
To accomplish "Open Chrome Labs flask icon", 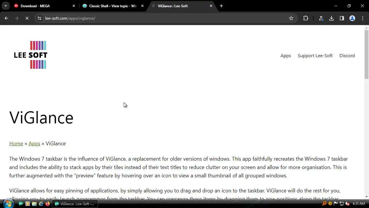I will (x=321, y=18).
